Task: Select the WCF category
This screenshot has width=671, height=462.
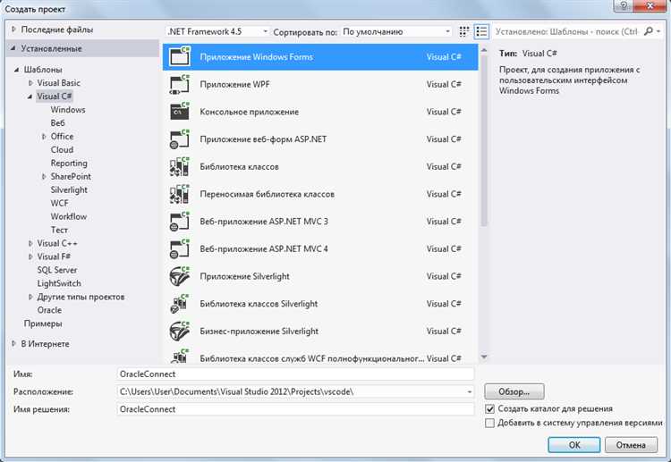Action: pos(59,203)
